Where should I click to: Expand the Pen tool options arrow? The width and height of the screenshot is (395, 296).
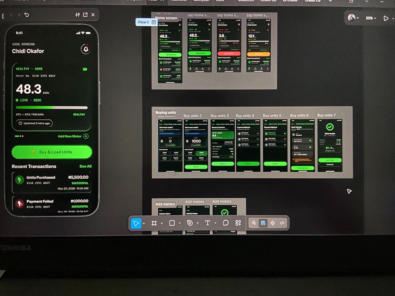(197, 223)
